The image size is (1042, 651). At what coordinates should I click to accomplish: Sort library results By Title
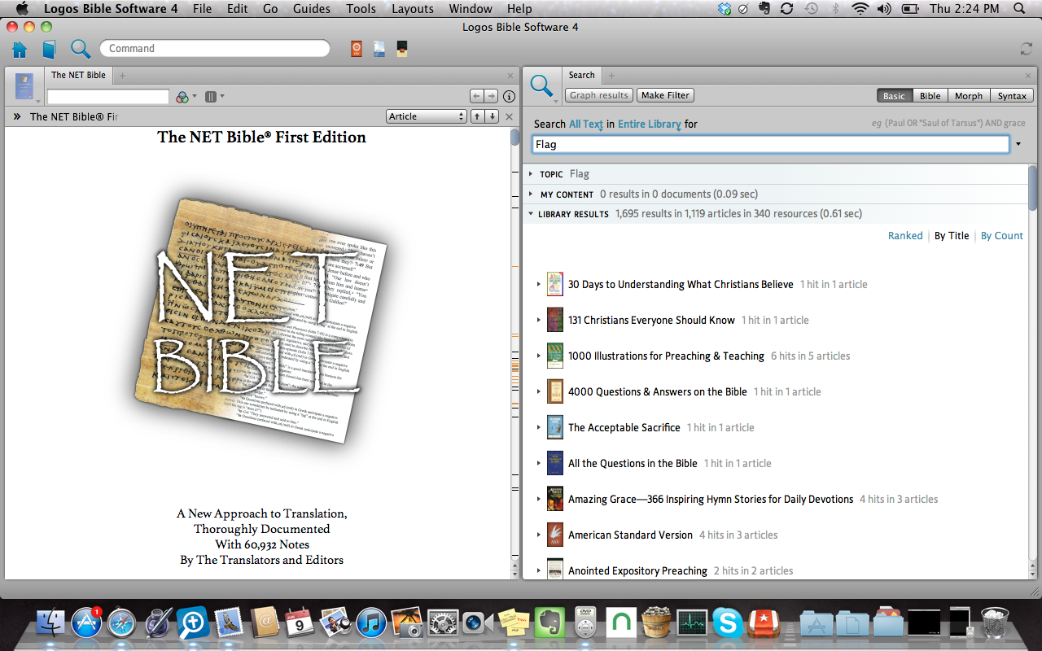coord(952,235)
